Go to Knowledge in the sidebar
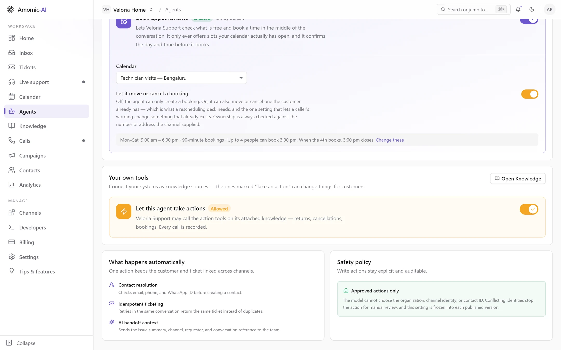This screenshot has height=350, width=561. [47, 126]
